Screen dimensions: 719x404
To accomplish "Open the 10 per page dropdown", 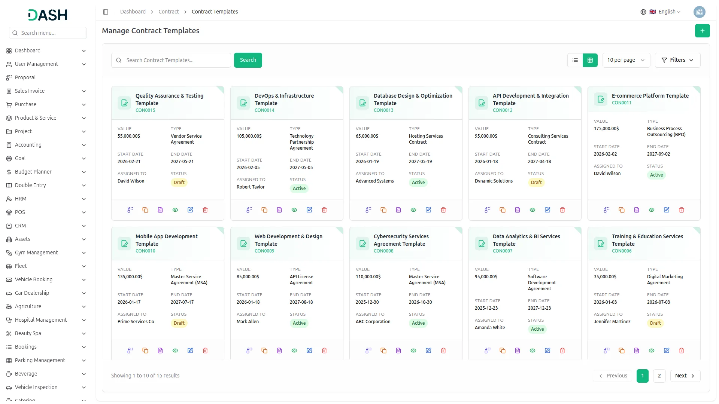I will 626,60.
